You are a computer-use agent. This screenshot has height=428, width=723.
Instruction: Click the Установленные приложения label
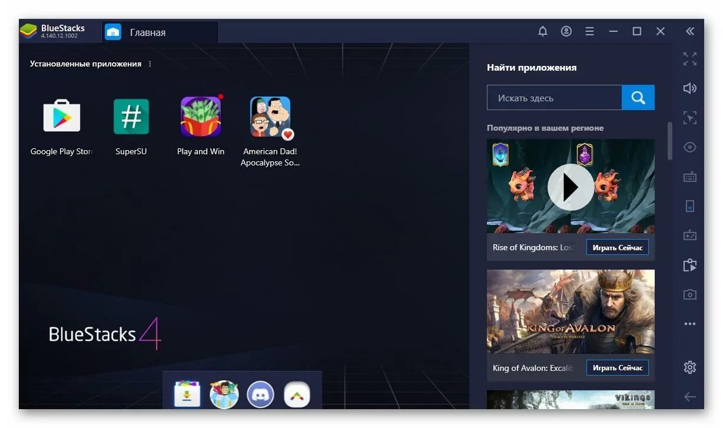tap(85, 64)
